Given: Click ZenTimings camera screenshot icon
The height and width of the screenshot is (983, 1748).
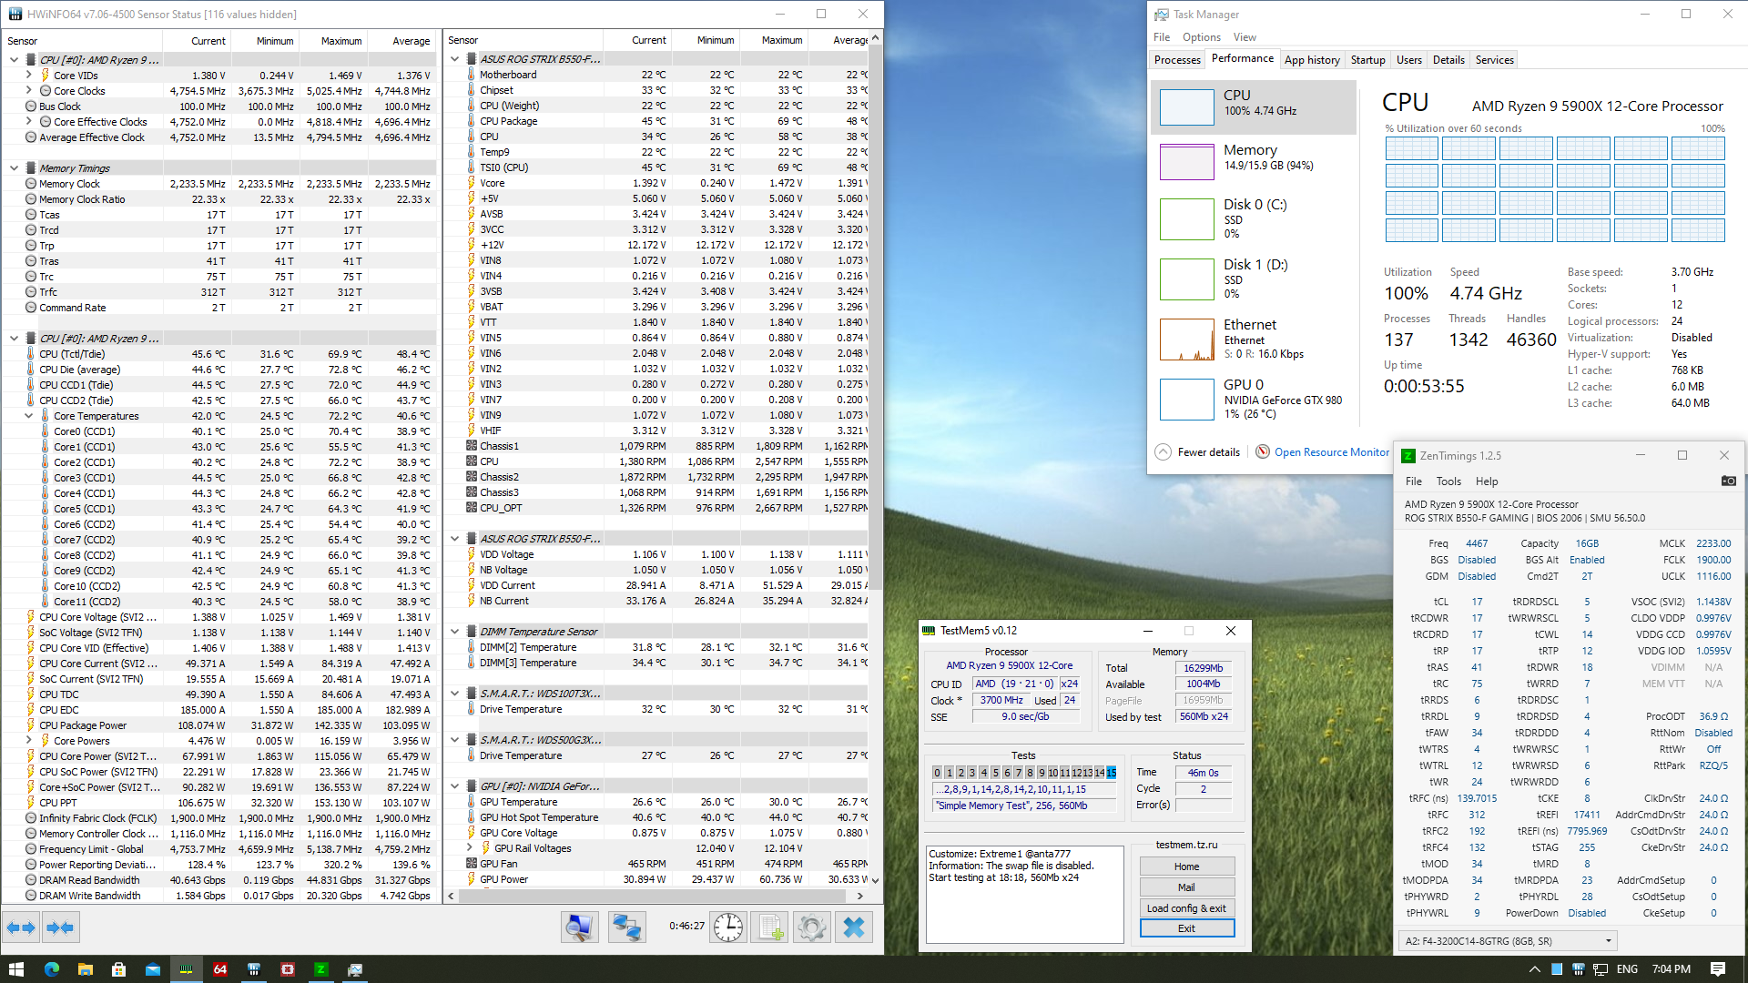Looking at the screenshot, I should pyautogui.click(x=1728, y=481).
